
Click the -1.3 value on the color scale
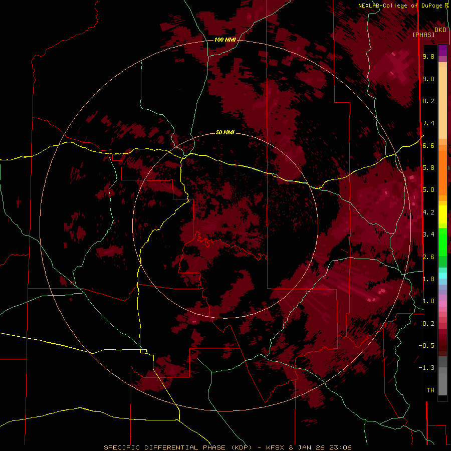[426, 368]
